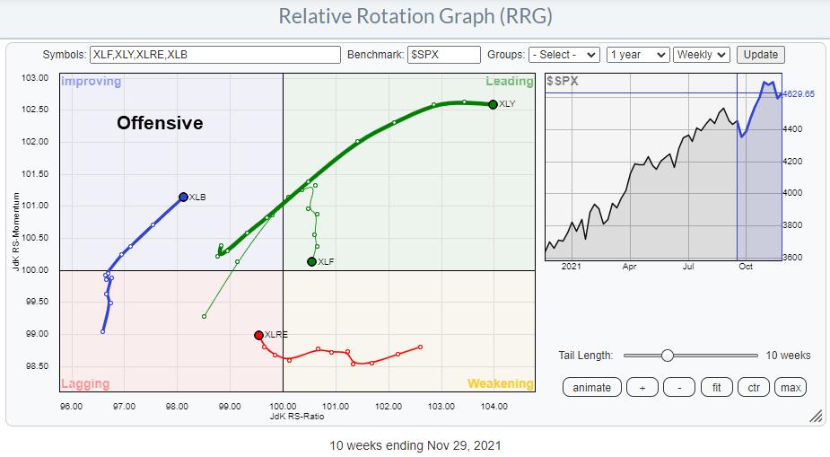The height and width of the screenshot is (457, 830).
Task: Click the XLF green data point
Action: point(311,262)
